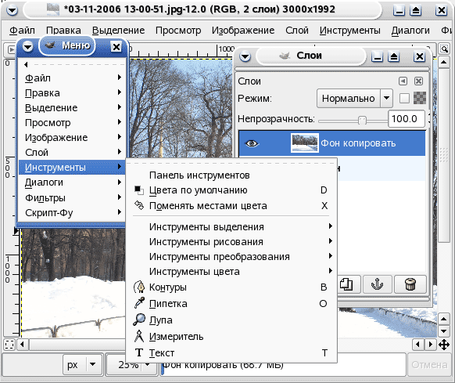
Task: Reset colors via Цвета по умолчанию
Action: [231, 190]
